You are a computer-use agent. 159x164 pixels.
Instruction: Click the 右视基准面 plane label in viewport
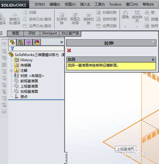click(x=151, y=136)
